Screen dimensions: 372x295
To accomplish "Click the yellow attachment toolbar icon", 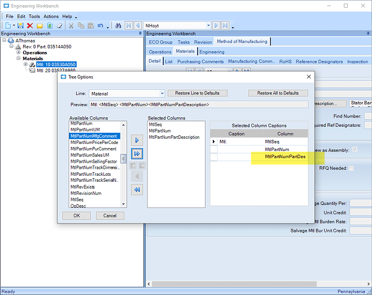I will point(39,25).
